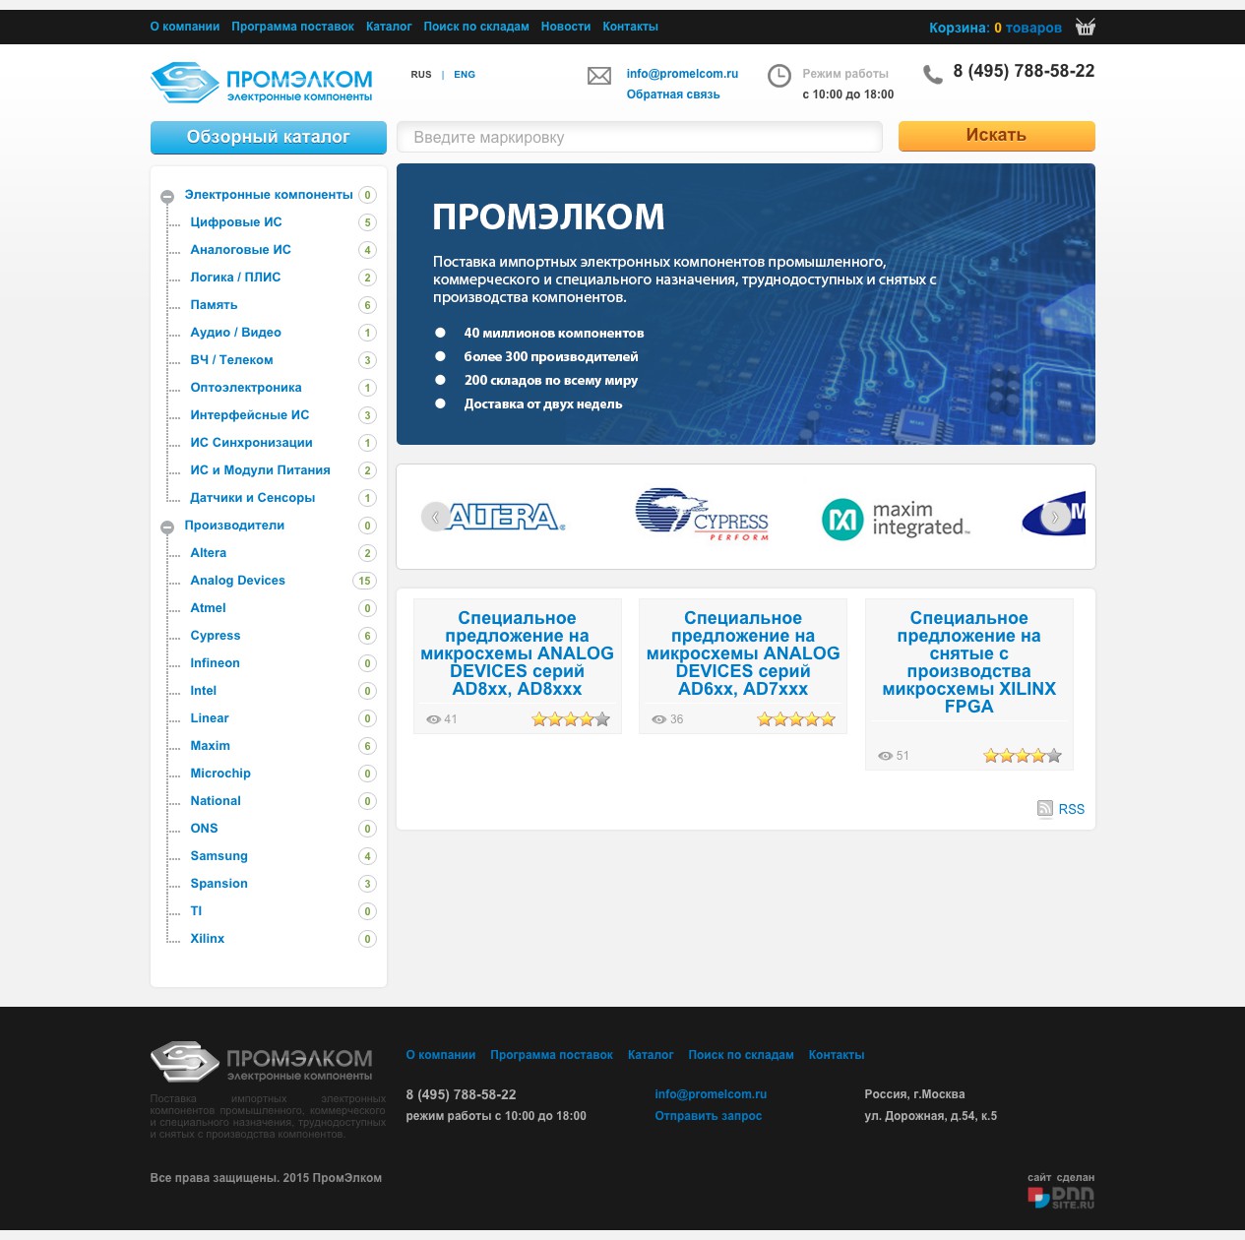Click the RSS feed icon
This screenshot has height=1240, width=1245.
pyautogui.click(x=1045, y=809)
